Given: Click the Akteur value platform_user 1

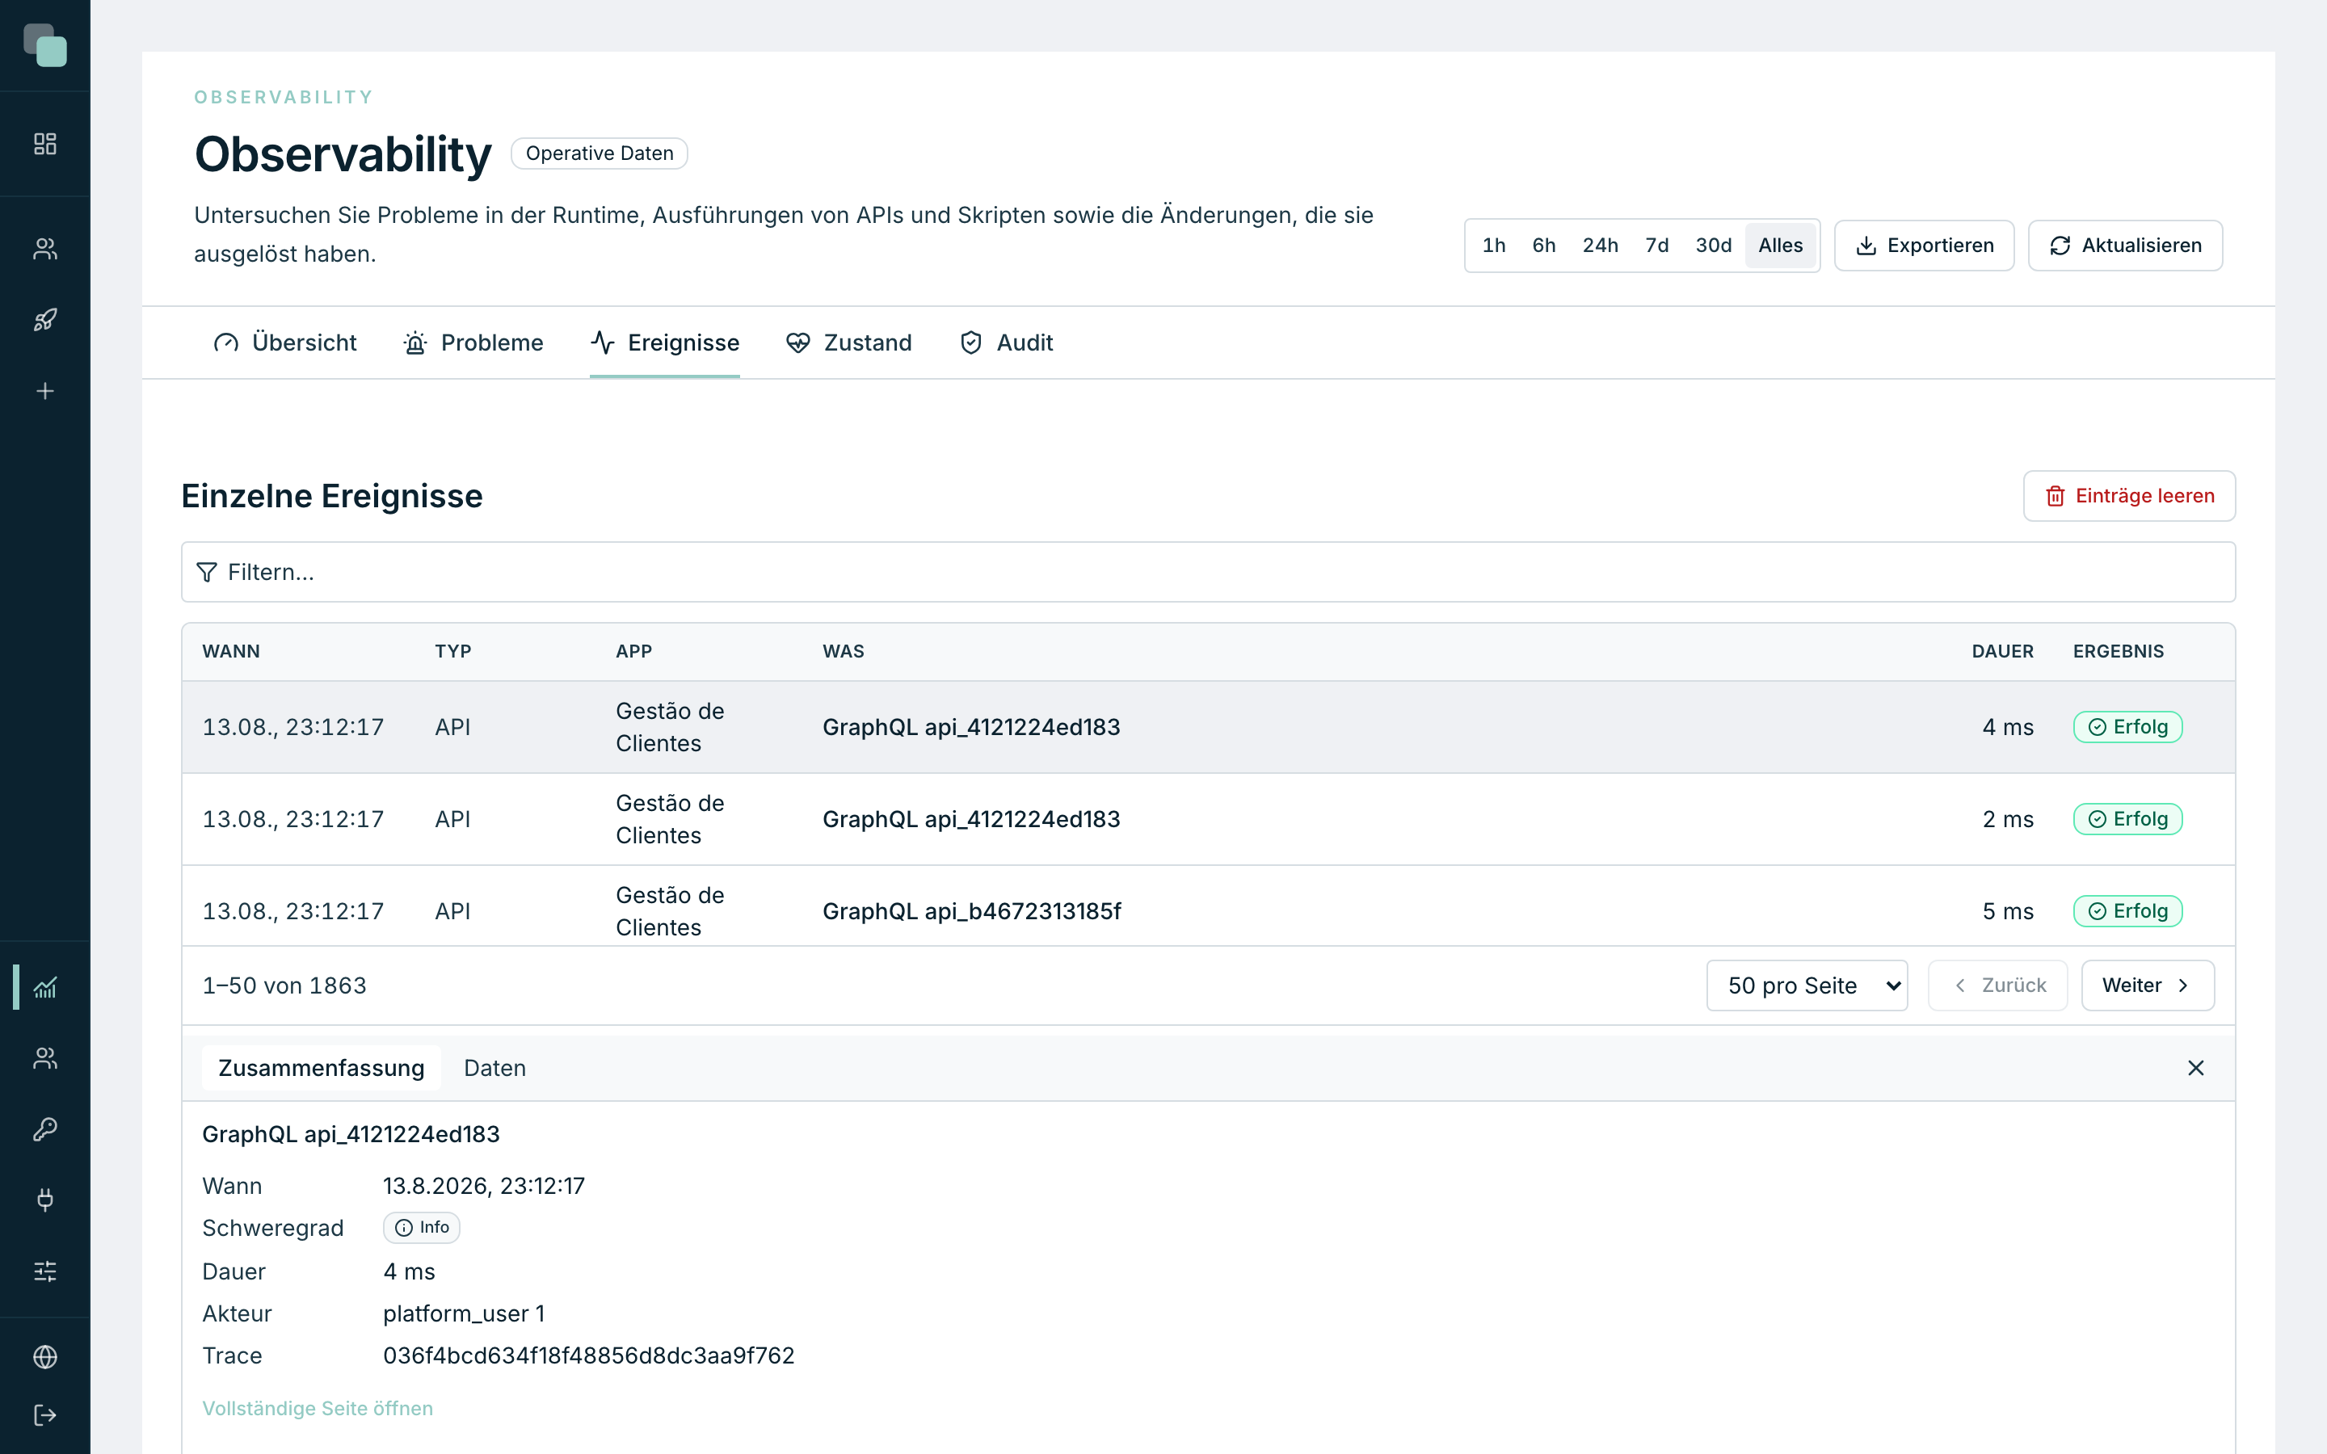Looking at the screenshot, I should coord(464,1313).
